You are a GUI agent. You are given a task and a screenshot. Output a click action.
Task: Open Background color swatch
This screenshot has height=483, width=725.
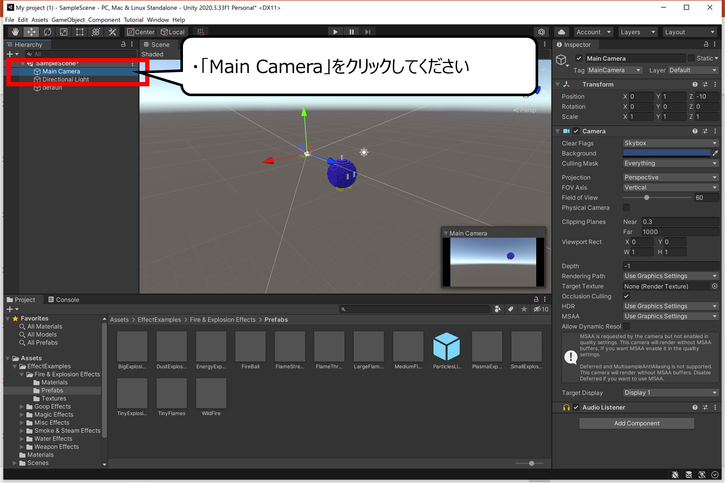[667, 153]
